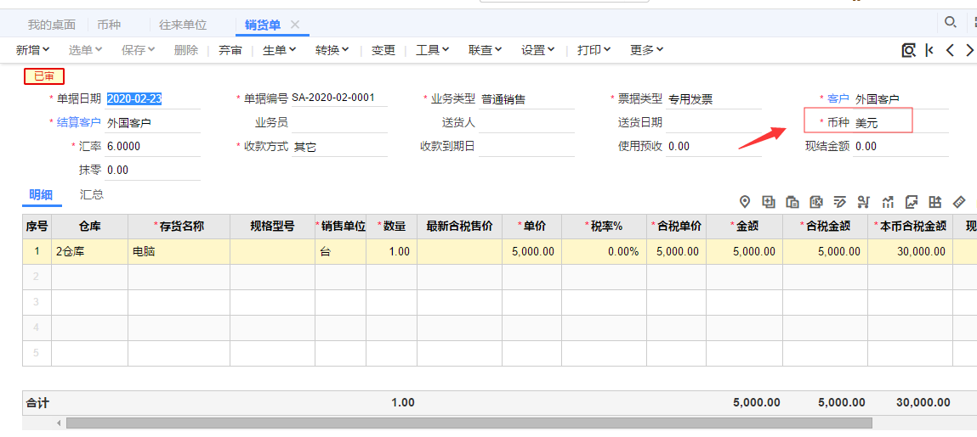Click the shopping cart icon in grid toolbar
This screenshot has height=437, width=977.
pyautogui.click(x=864, y=202)
